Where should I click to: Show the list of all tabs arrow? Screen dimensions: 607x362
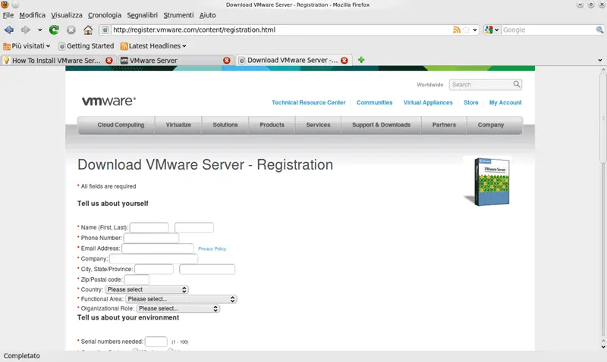[x=600, y=61]
